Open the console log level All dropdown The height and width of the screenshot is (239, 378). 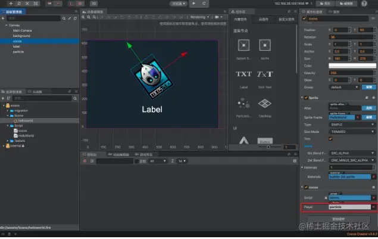158,161
